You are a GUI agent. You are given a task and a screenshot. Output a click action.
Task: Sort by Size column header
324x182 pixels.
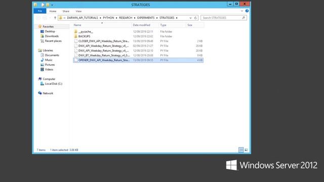tap(195, 25)
